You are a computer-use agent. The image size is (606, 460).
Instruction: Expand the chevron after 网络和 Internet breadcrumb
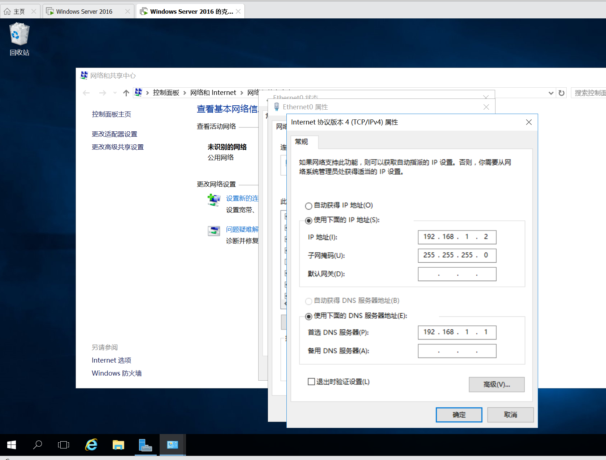coord(242,93)
